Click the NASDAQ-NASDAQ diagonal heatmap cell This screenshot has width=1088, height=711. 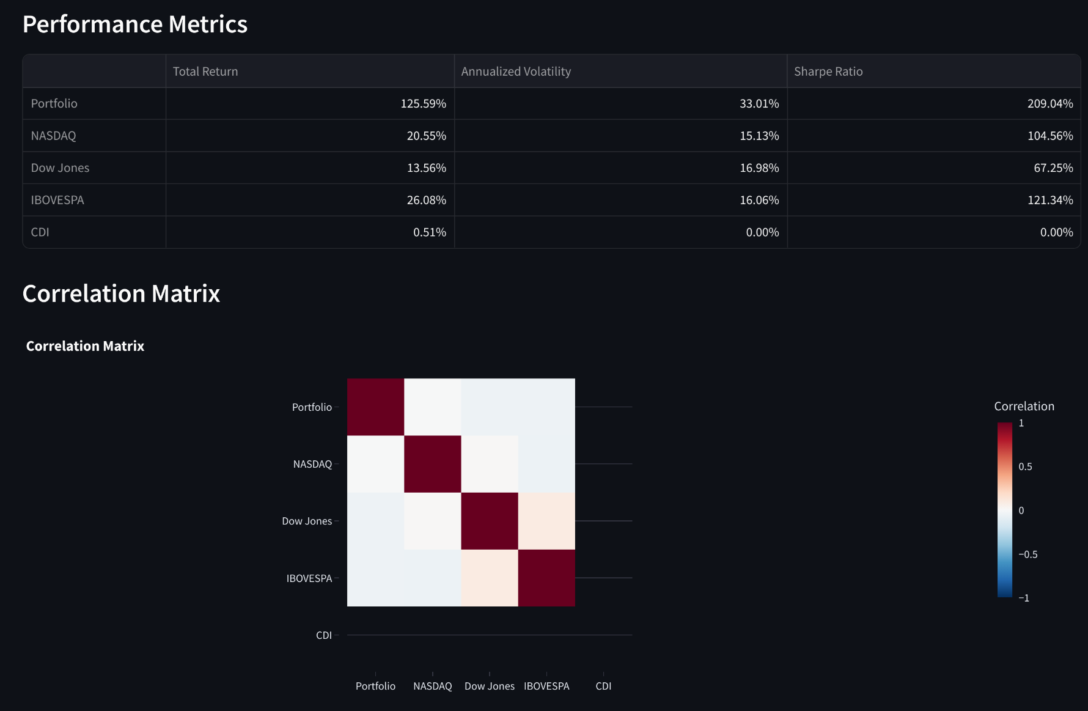click(433, 464)
